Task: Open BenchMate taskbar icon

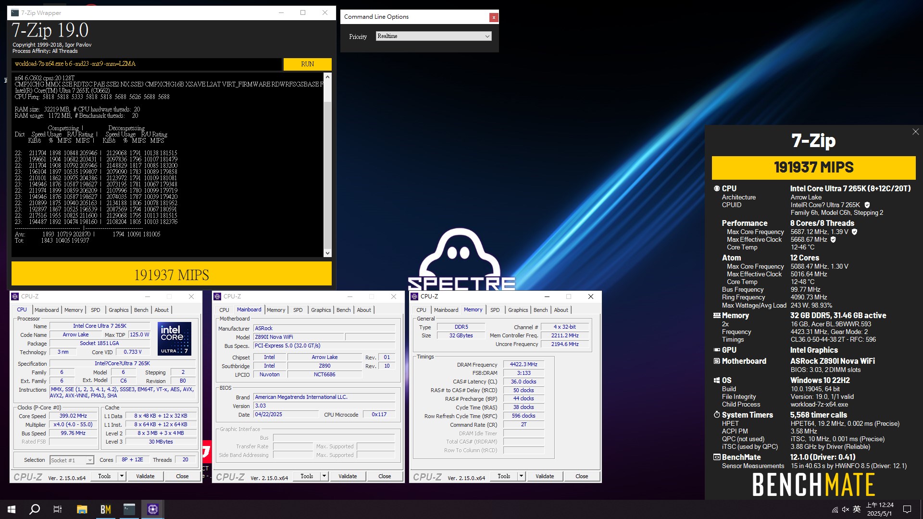Action: pyautogui.click(x=106, y=509)
